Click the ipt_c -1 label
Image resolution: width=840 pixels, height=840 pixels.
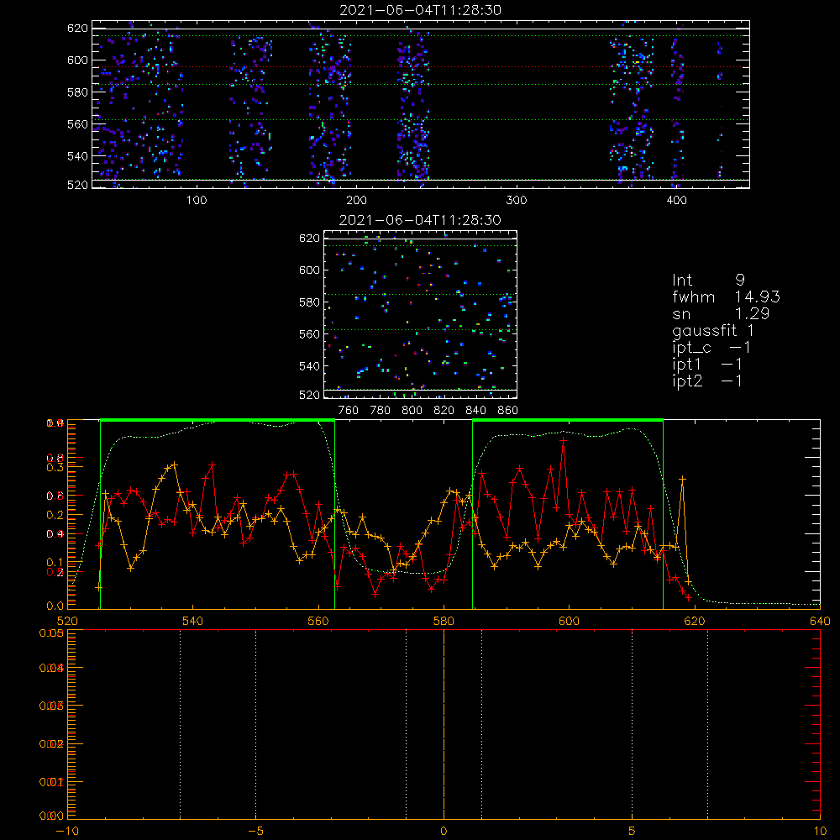click(x=711, y=348)
